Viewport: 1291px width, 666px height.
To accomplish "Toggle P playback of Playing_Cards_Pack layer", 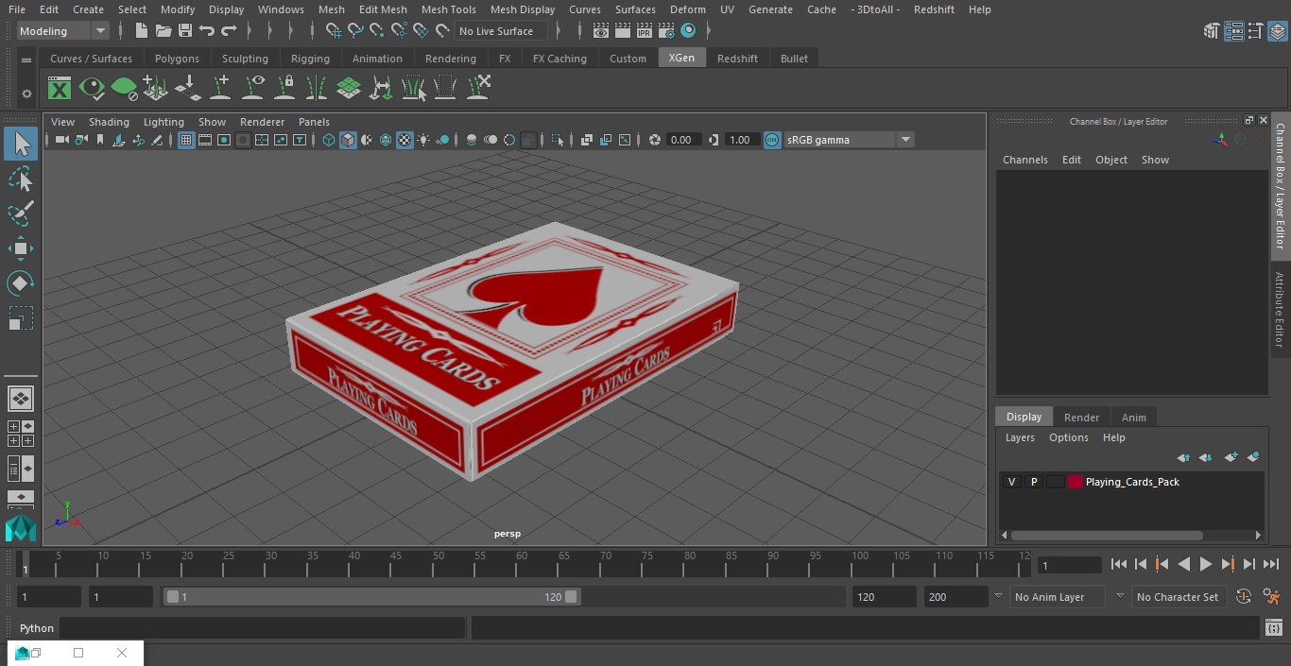I will [x=1034, y=482].
